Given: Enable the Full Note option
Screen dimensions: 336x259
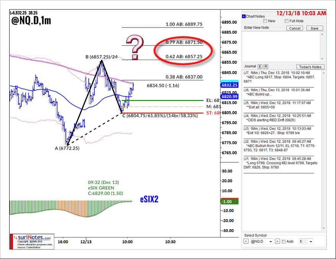Looking at the screenshot, I should tap(286, 21).
